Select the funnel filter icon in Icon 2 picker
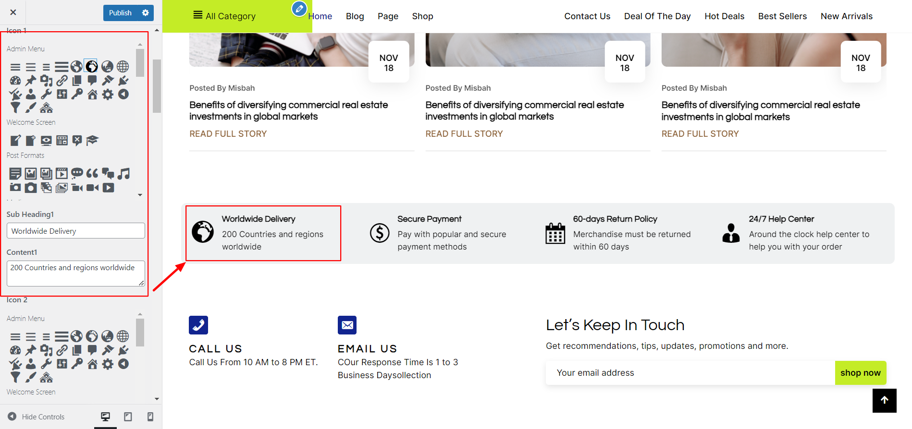912x429 pixels. click(x=15, y=377)
